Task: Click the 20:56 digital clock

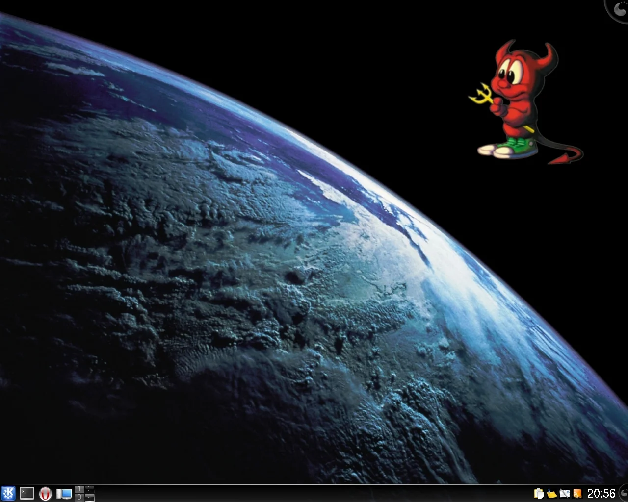Action: [601, 493]
